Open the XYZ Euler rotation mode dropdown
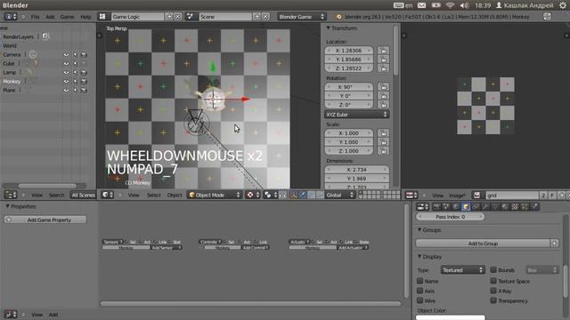 point(356,115)
